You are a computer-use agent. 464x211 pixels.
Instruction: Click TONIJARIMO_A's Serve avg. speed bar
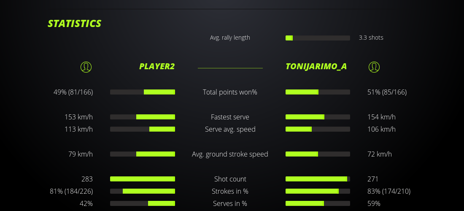[318, 129]
